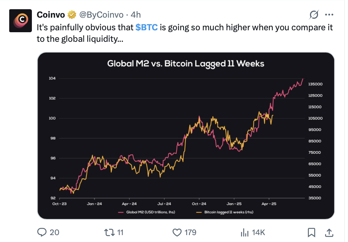The height and width of the screenshot is (242, 348).
Task: Open the @ByCoinvo handle link
Action: (101, 15)
